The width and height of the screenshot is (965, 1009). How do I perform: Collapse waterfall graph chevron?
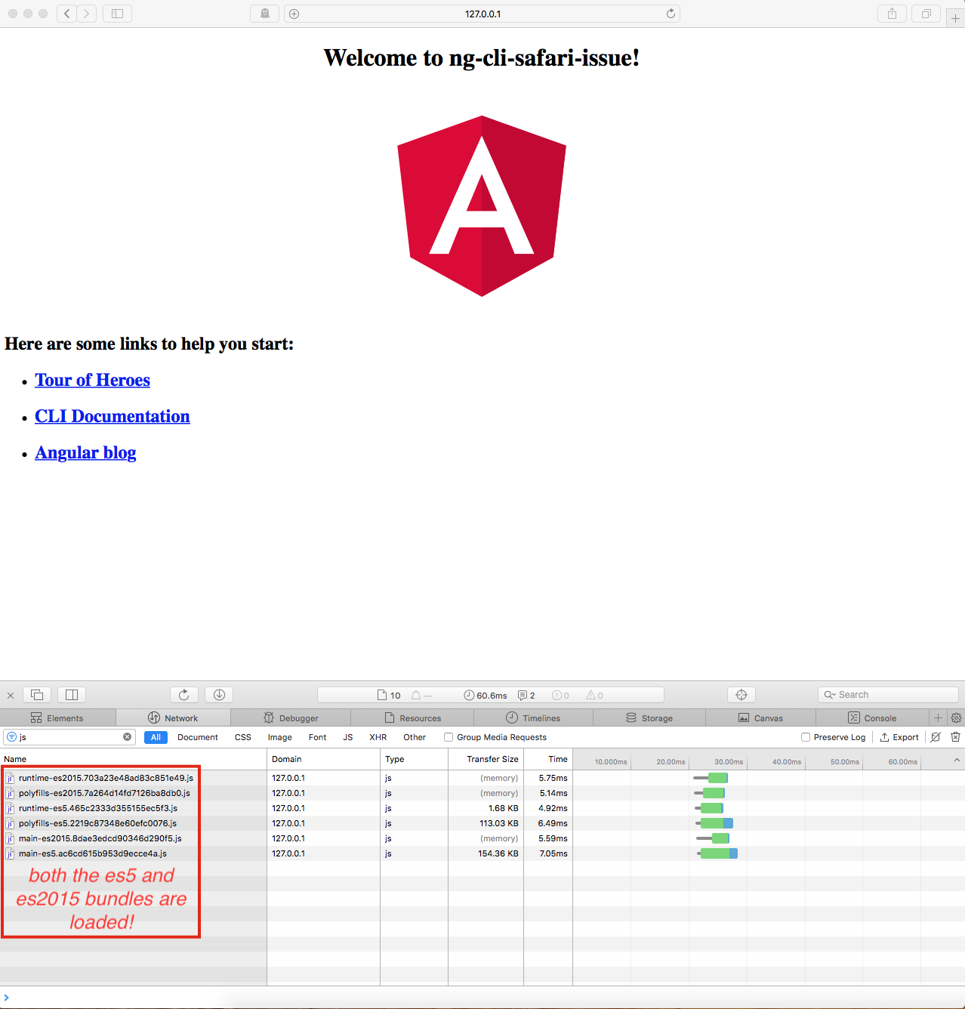pyautogui.click(x=957, y=760)
